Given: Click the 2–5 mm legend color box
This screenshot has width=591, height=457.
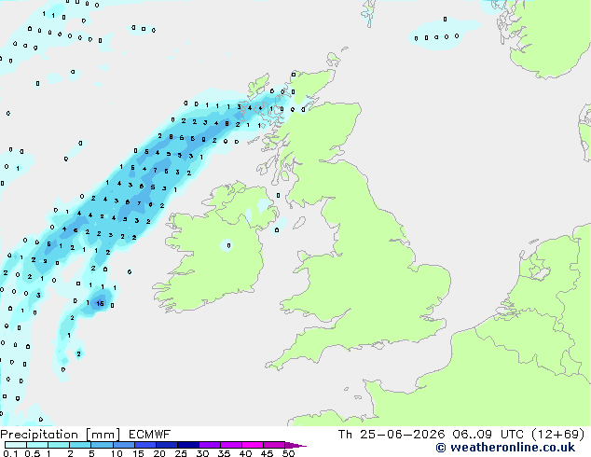Looking at the screenshot, I should 80,445.
